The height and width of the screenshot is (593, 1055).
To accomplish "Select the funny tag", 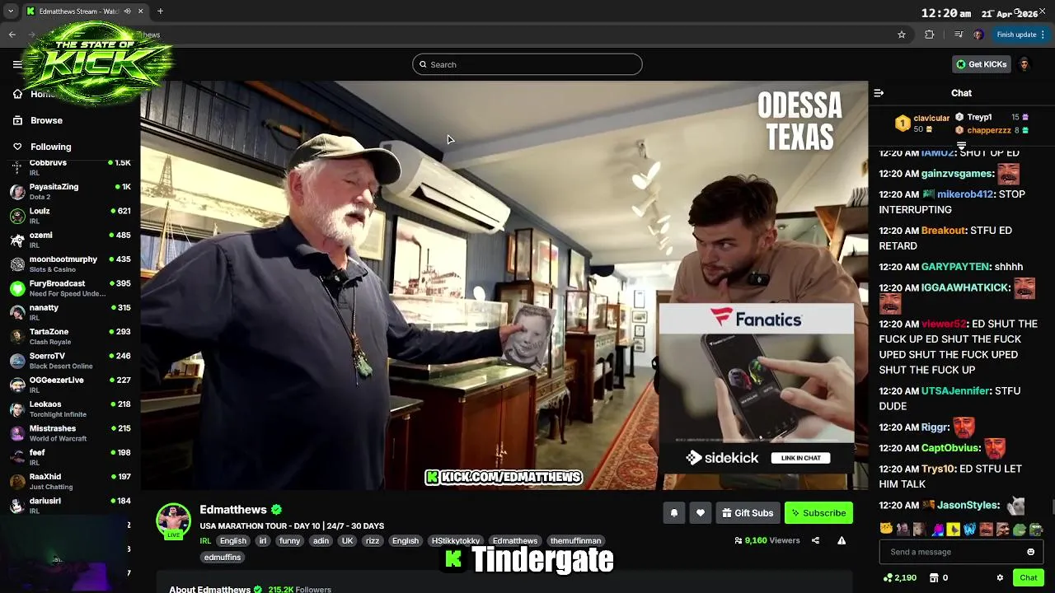I will pyautogui.click(x=289, y=541).
